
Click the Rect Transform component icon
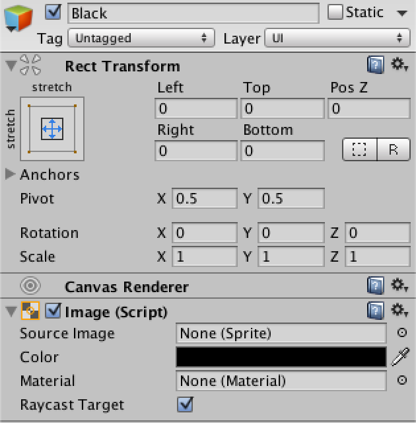[x=30, y=65]
